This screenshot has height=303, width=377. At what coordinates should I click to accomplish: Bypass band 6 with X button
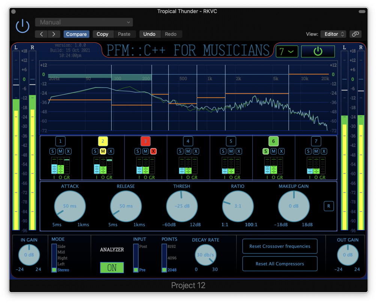tap(281, 151)
